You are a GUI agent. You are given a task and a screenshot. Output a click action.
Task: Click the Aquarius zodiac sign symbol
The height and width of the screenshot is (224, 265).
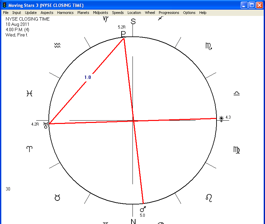click(x=57, y=45)
